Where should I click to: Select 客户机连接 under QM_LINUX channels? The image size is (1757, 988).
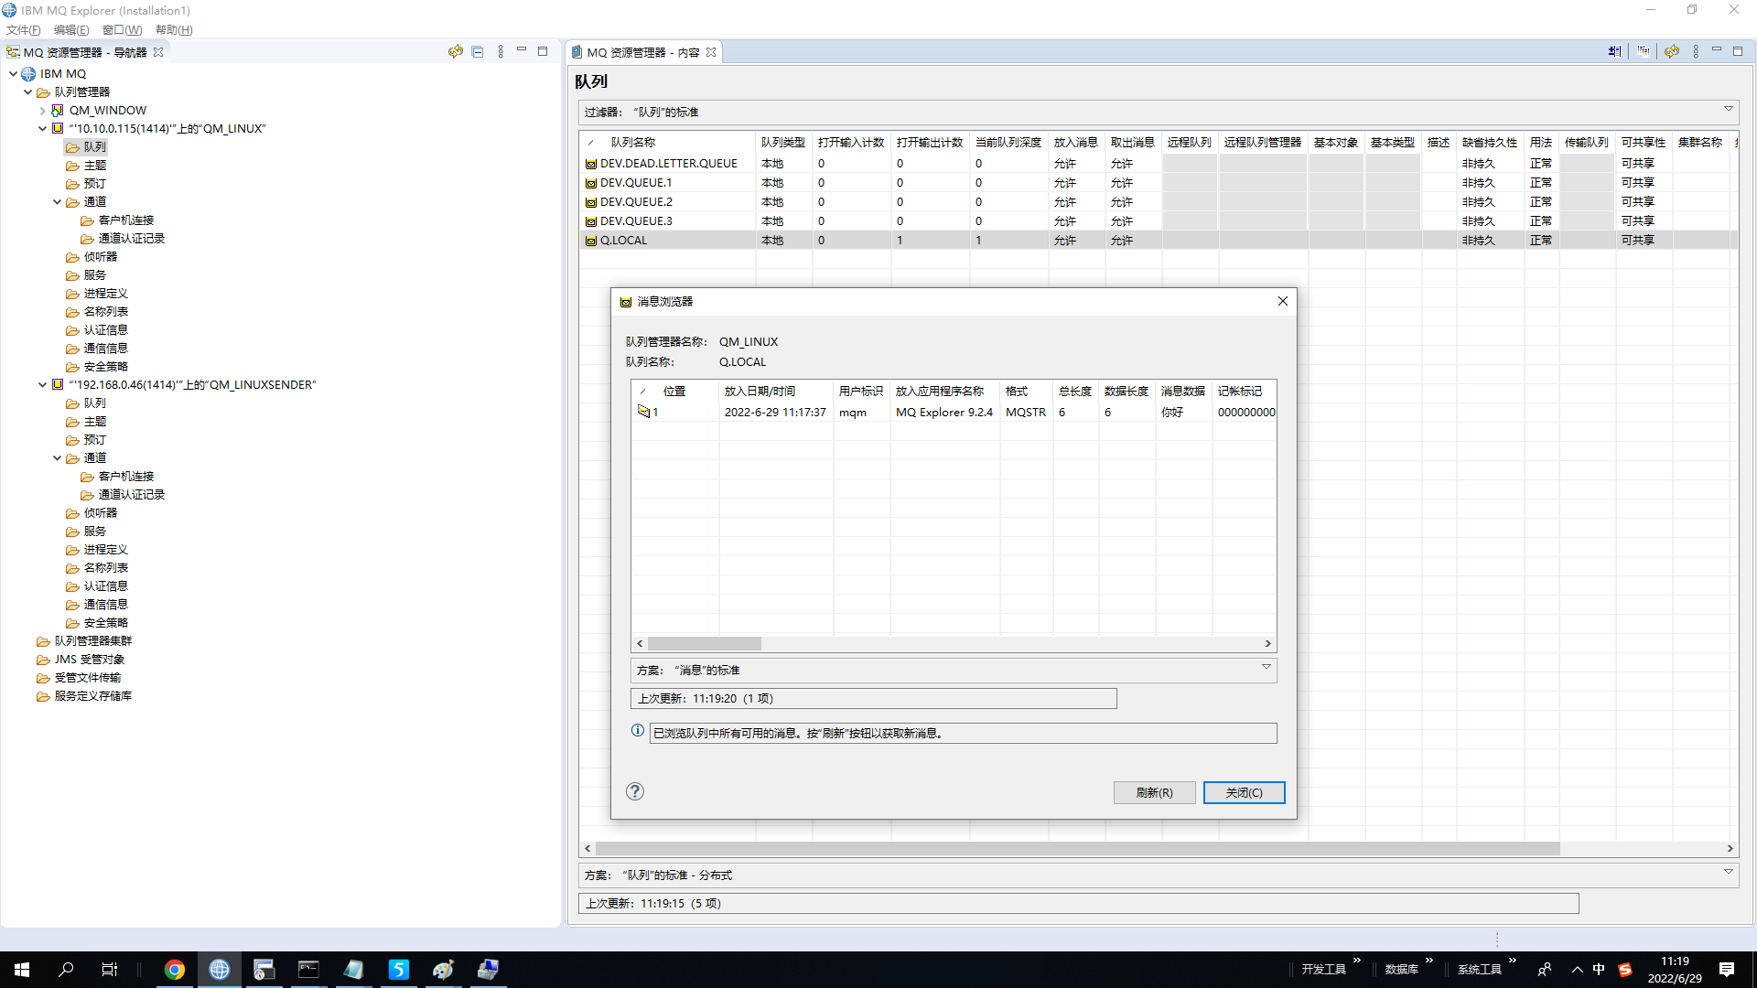pyautogui.click(x=126, y=220)
